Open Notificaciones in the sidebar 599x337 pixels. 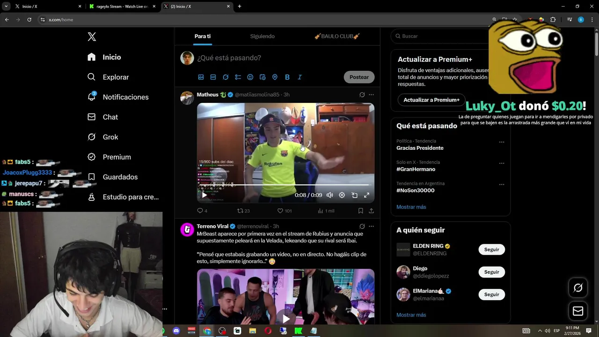pos(118,97)
